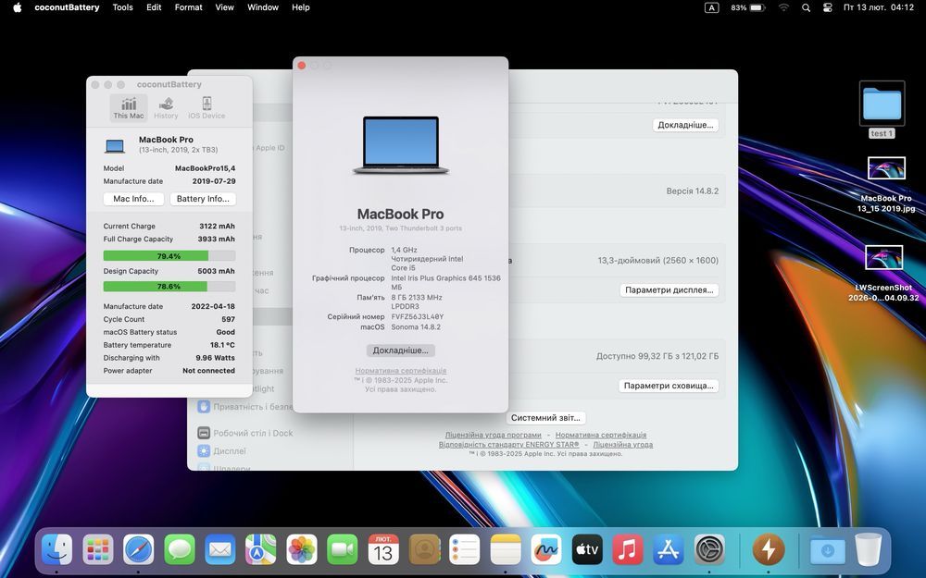Open Control Center icon in menu bar
The image size is (926, 578).
pyautogui.click(x=827, y=7)
